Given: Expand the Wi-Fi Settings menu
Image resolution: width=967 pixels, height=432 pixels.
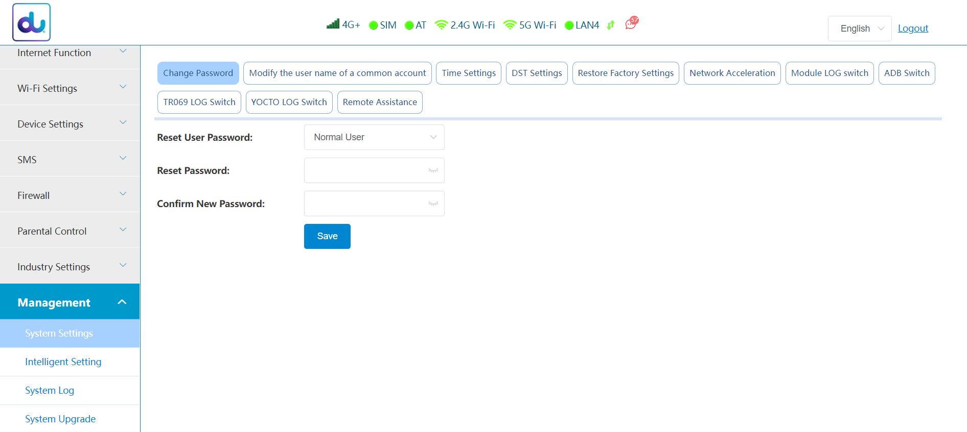Looking at the screenshot, I should (70, 88).
